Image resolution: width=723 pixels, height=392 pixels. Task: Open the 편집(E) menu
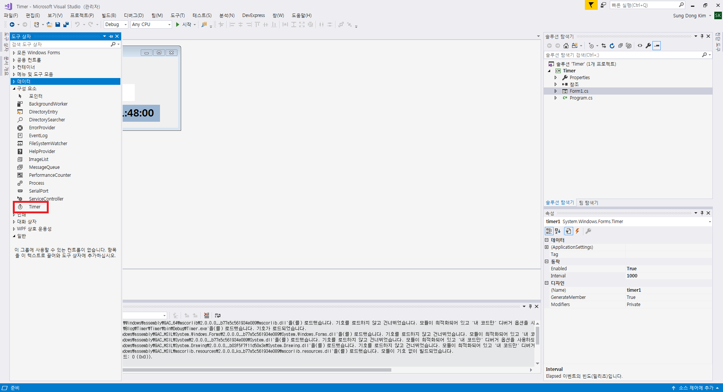tap(32, 15)
